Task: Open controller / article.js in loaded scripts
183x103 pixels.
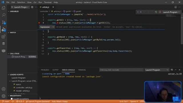Action: click(x=24, y=88)
